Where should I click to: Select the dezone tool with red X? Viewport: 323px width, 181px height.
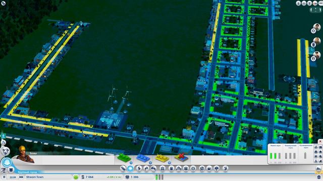click(x=181, y=157)
